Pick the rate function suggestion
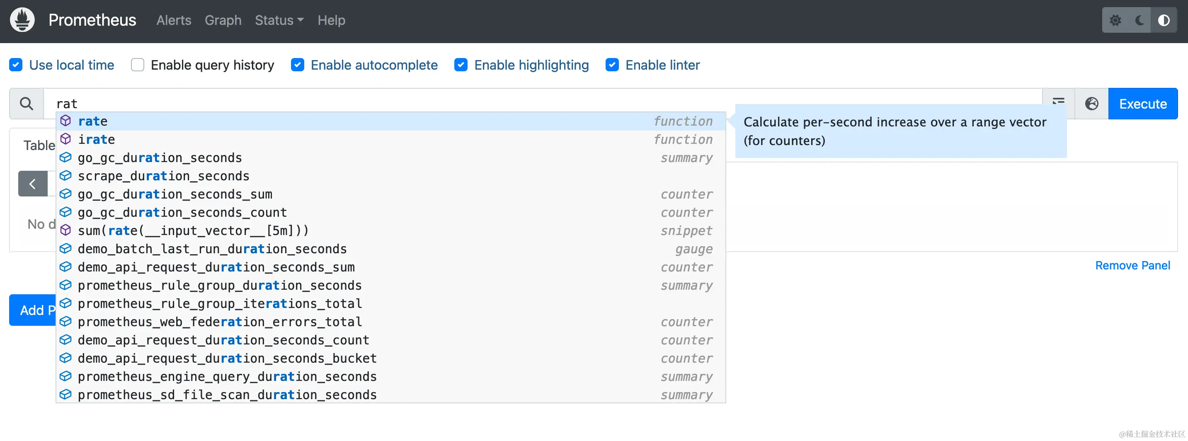1188x441 pixels. [x=93, y=121]
